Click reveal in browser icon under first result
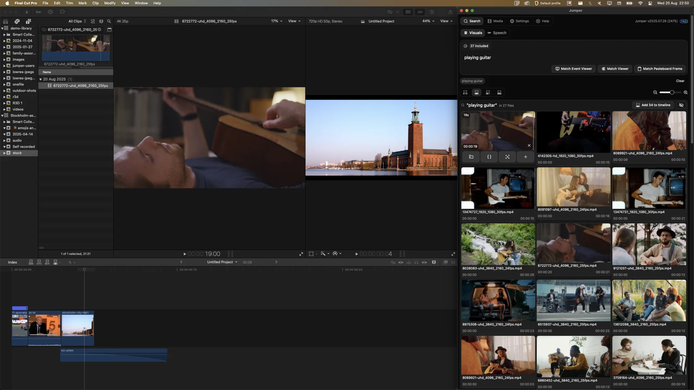The width and height of the screenshot is (694, 390). [x=471, y=157]
